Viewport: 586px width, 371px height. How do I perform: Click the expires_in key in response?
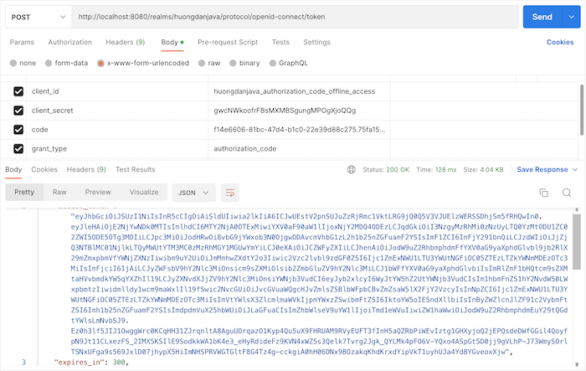coord(78,362)
